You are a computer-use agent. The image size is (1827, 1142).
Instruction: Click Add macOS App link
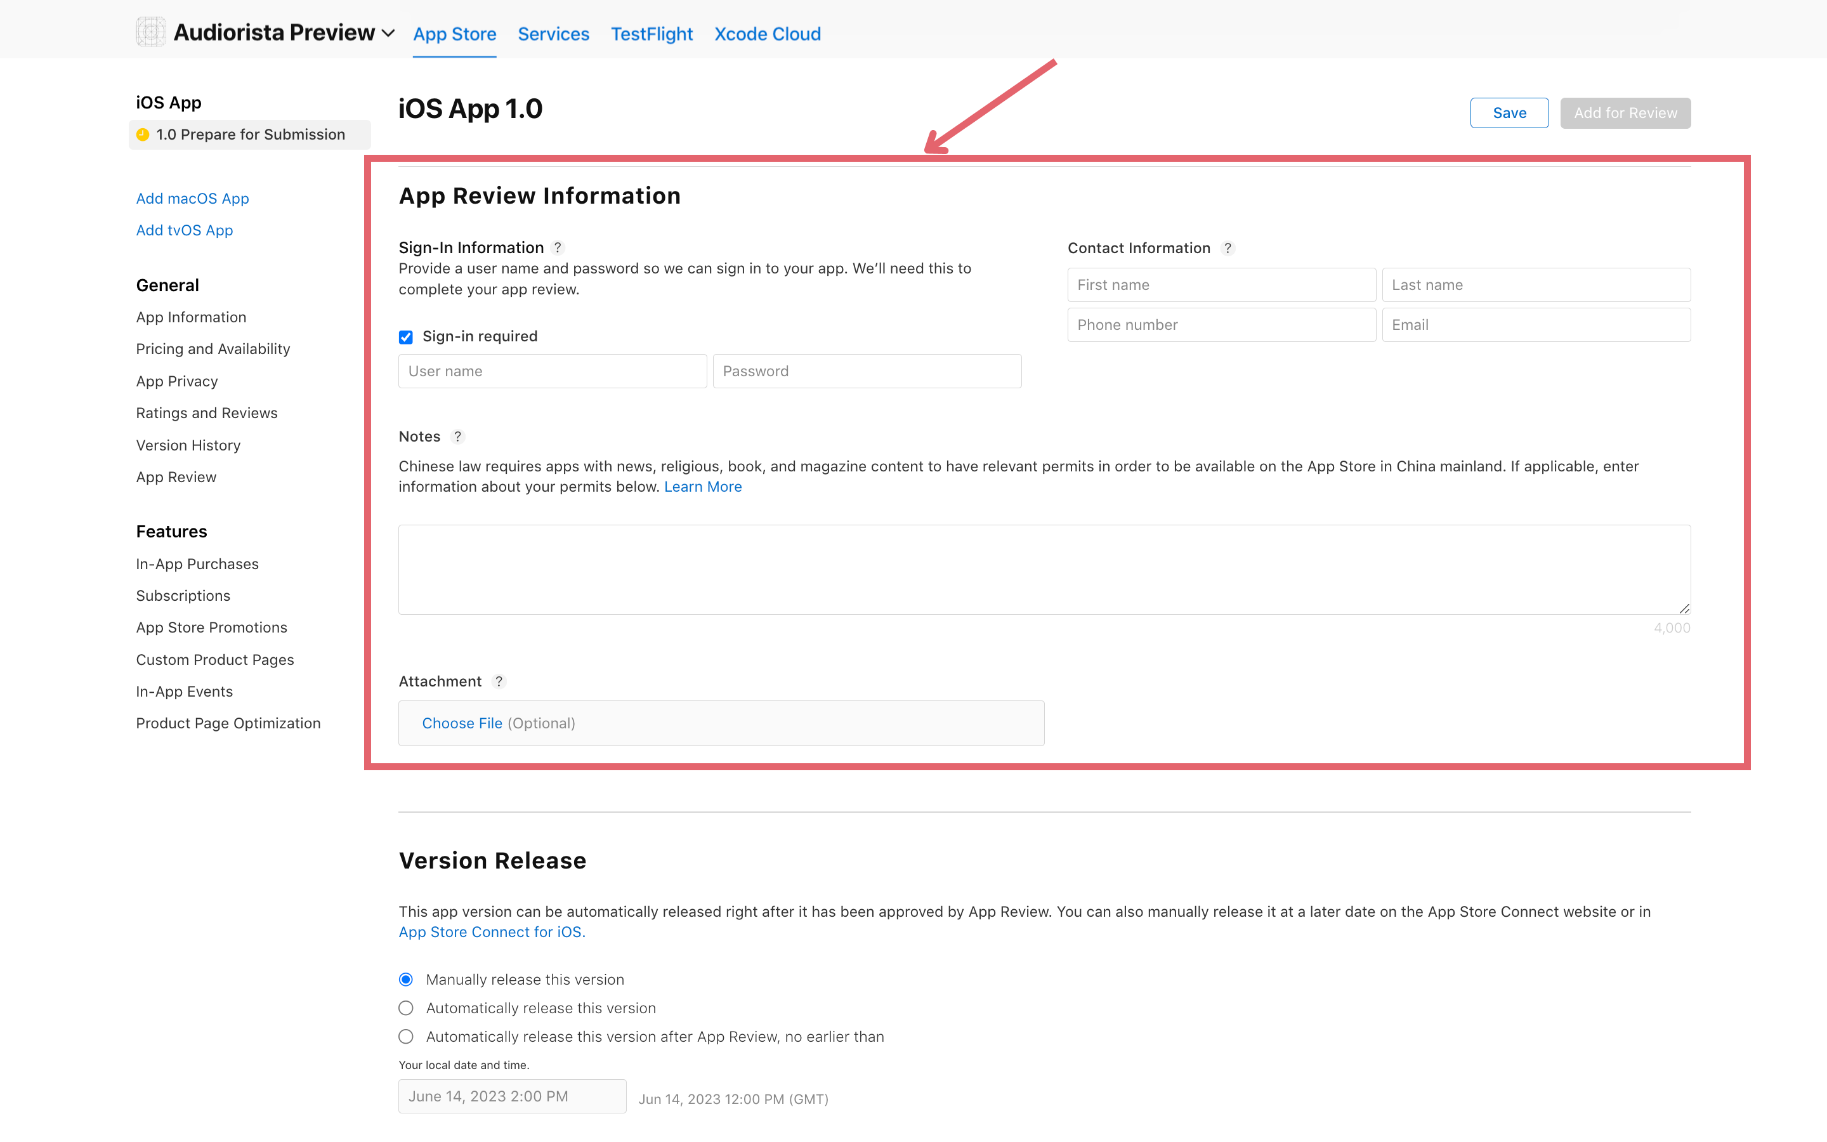point(192,199)
